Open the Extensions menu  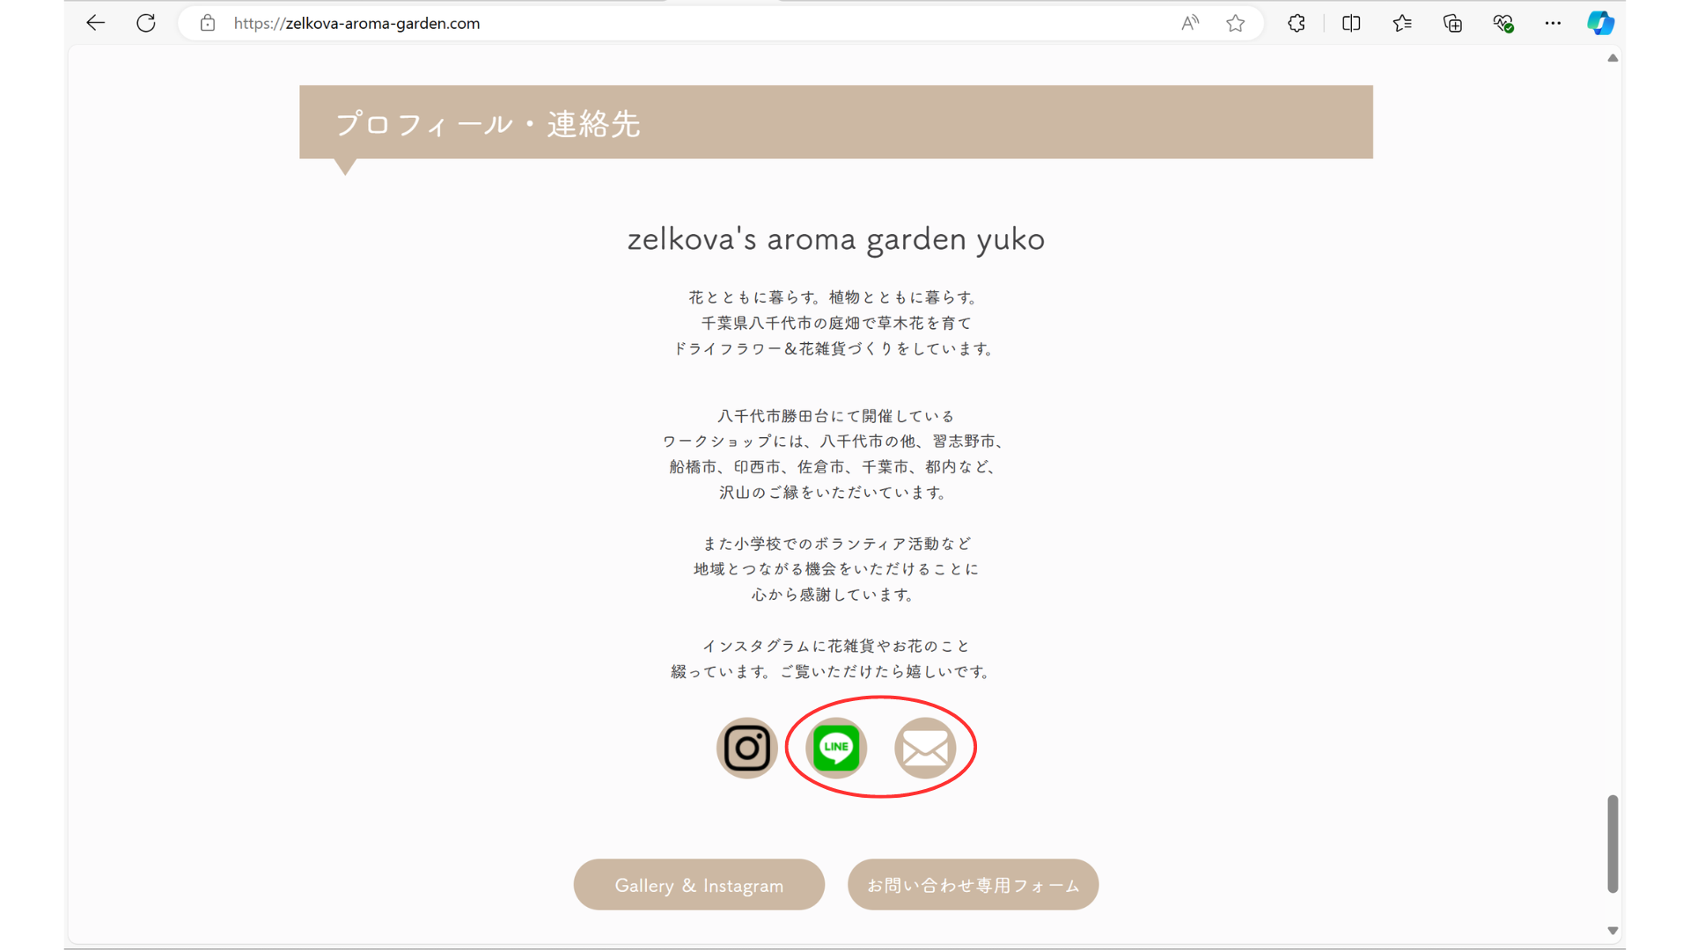(x=1297, y=24)
